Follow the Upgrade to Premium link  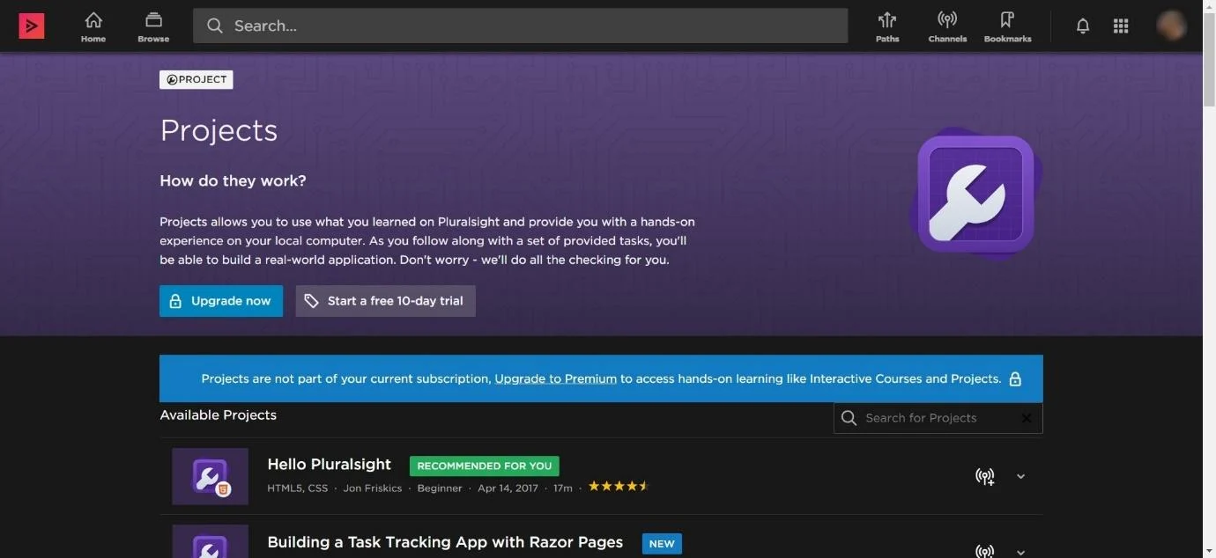tap(555, 378)
